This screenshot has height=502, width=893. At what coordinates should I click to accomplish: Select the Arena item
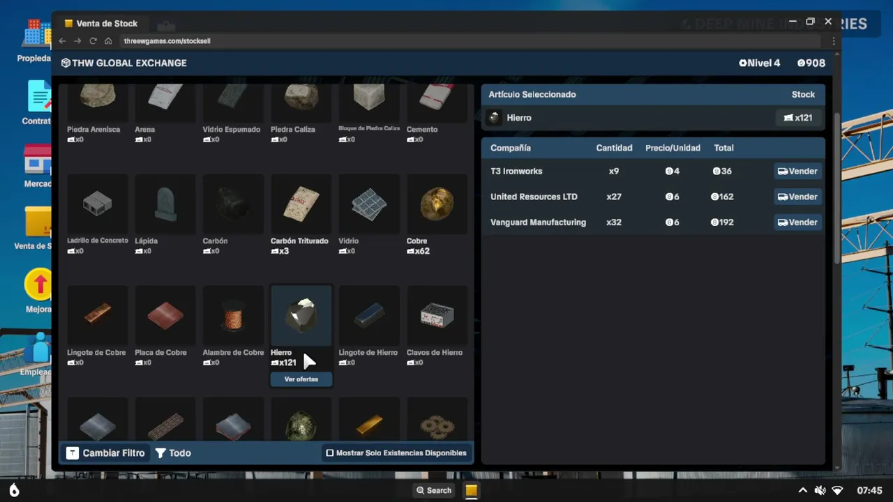(165, 105)
